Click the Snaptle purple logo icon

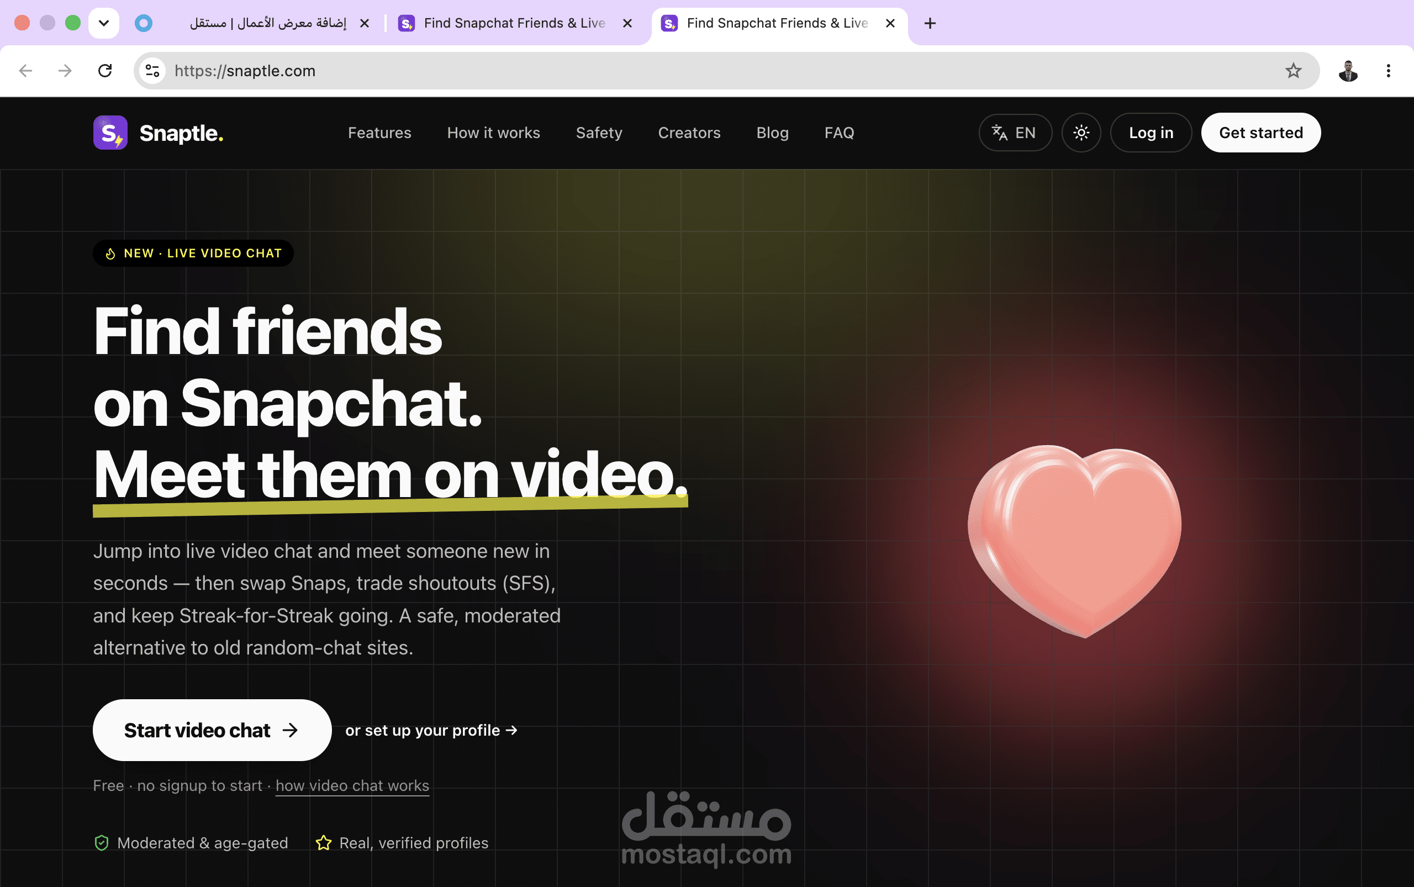coord(110,133)
